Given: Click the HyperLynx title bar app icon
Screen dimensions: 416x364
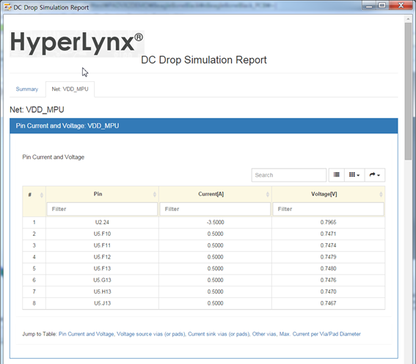Looking at the screenshot, I should pos(7,7).
